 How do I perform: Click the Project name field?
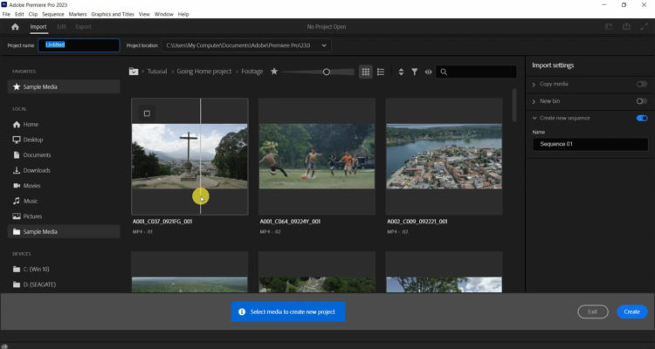point(79,45)
